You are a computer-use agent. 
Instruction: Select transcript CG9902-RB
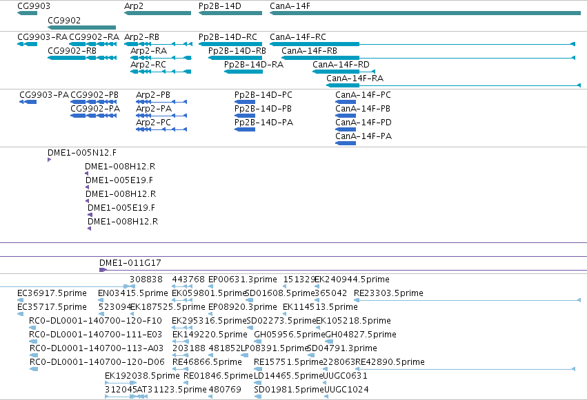click(82, 58)
